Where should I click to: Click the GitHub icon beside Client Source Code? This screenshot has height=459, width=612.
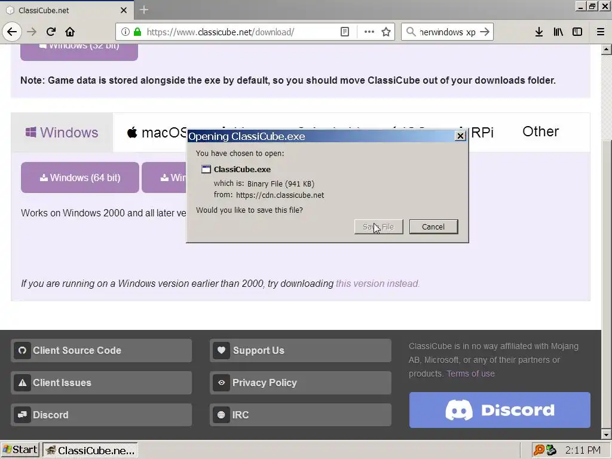pos(22,350)
